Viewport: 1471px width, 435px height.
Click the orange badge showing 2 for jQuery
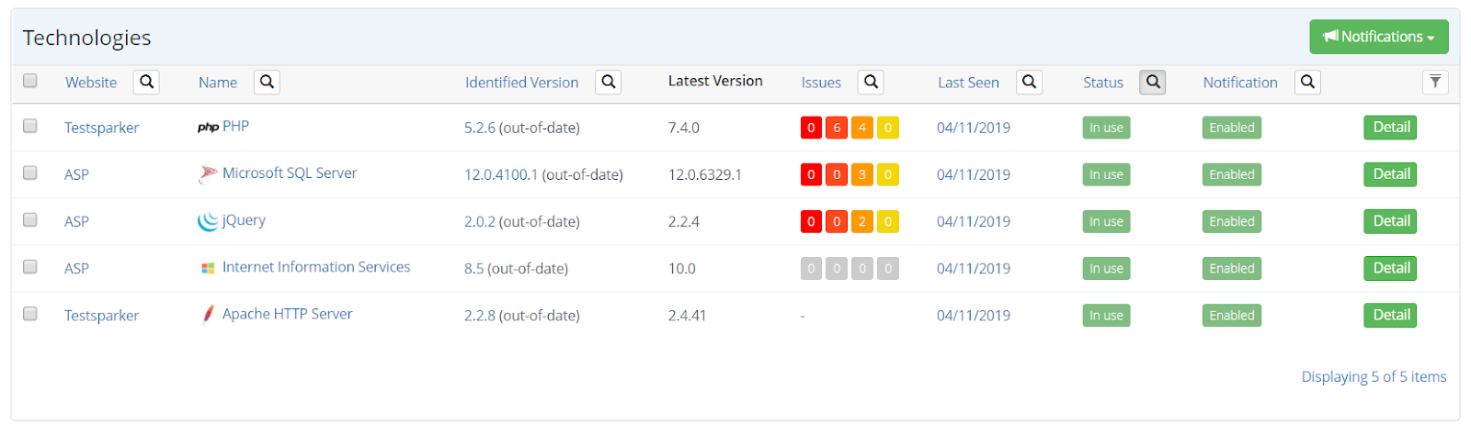pyautogui.click(x=862, y=221)
